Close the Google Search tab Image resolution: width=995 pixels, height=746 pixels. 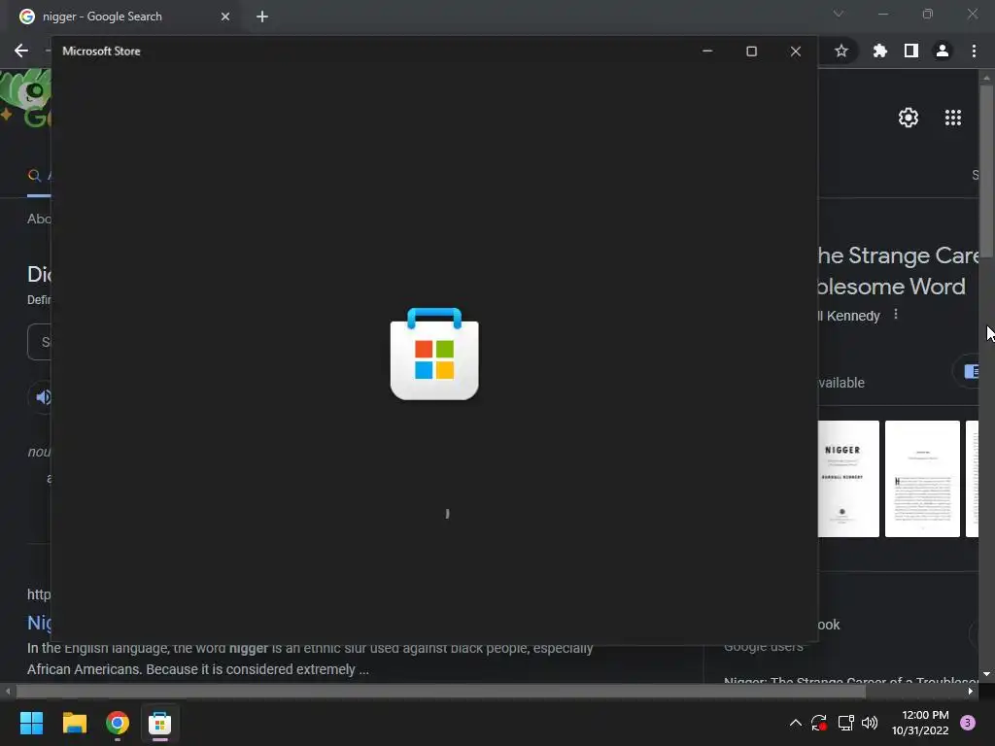click(225, 17)
